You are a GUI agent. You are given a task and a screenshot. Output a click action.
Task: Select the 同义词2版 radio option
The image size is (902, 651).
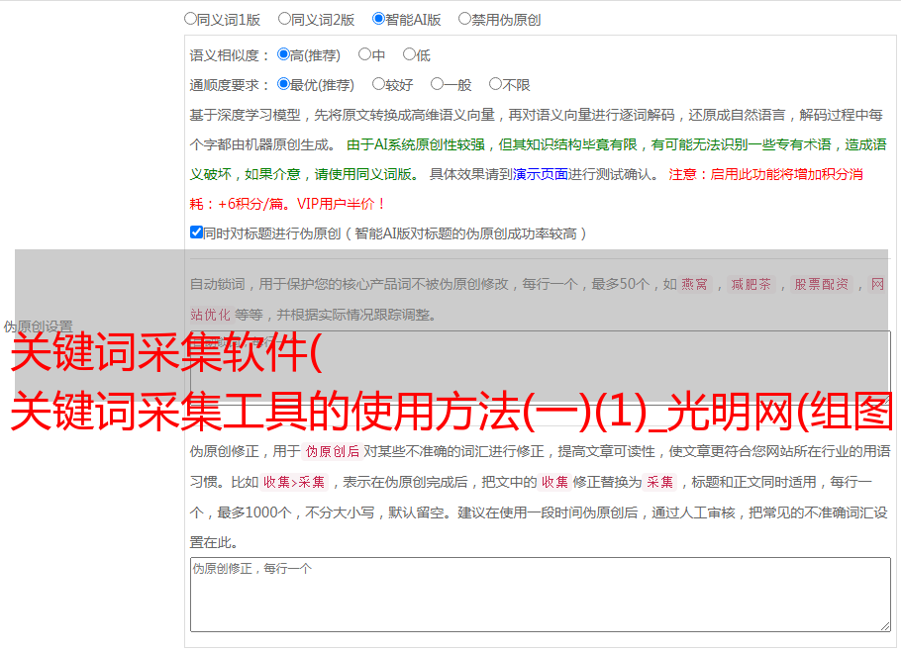(x=284, y=19)
